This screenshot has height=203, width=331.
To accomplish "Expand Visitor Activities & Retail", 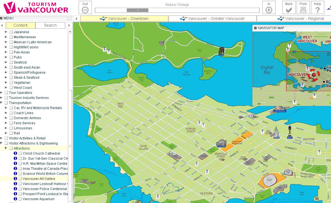I will tap(1, 138).
